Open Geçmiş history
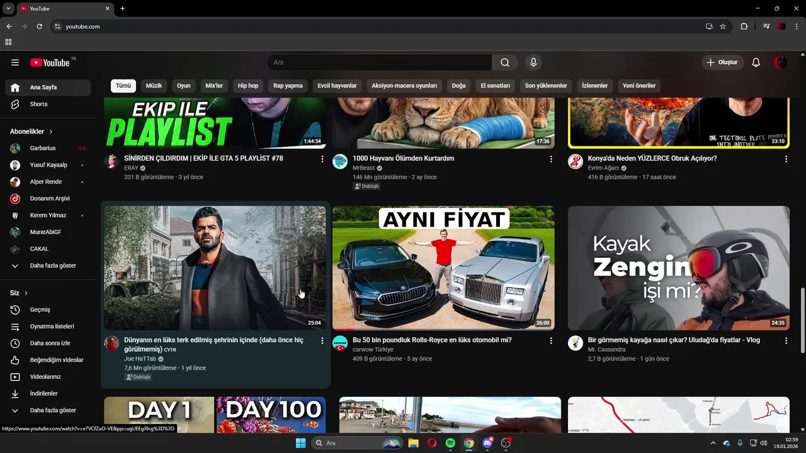Viewport: 806px width, 453px height. point(48,310)
